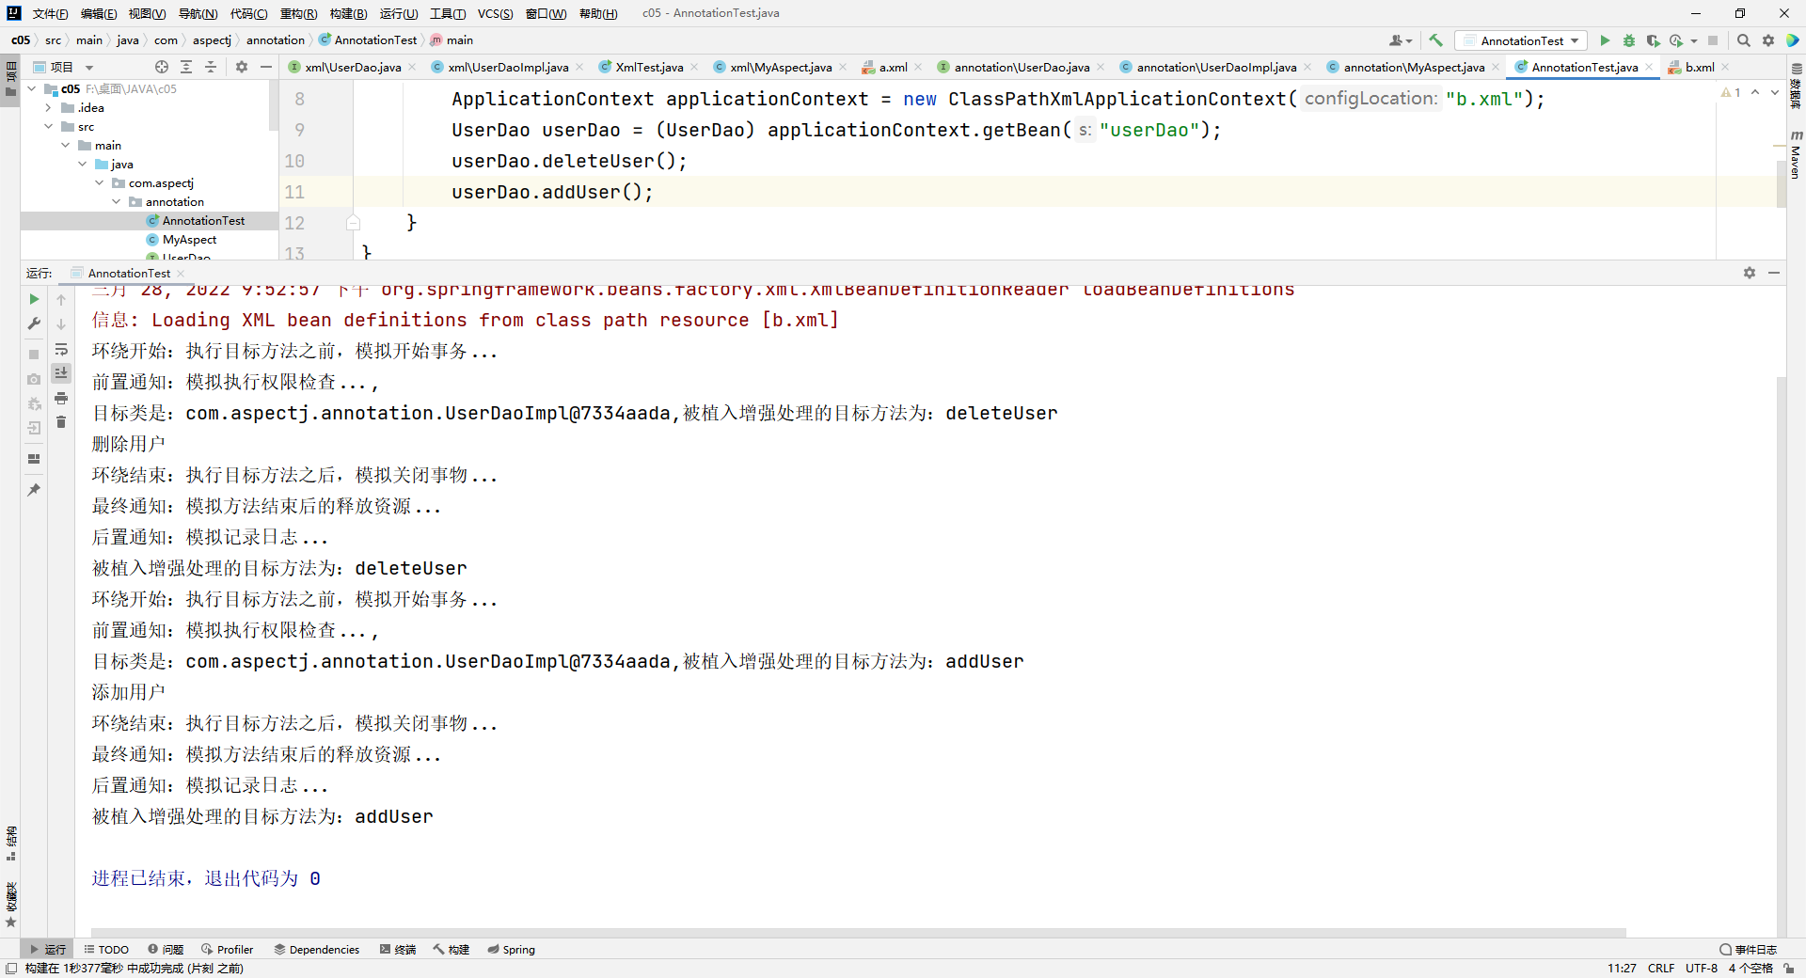Collapse the c05 project root node
Viewport: 1806px width, 978px height.
[x=32, y=89]
